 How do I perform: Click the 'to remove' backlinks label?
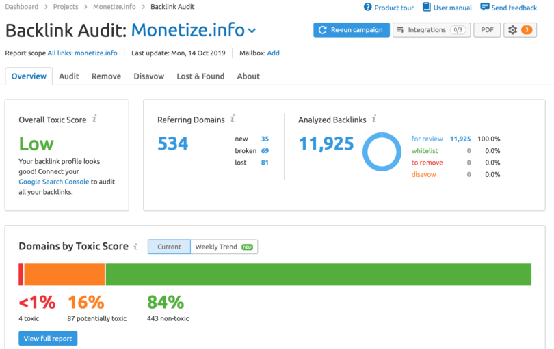pos(427,163)
